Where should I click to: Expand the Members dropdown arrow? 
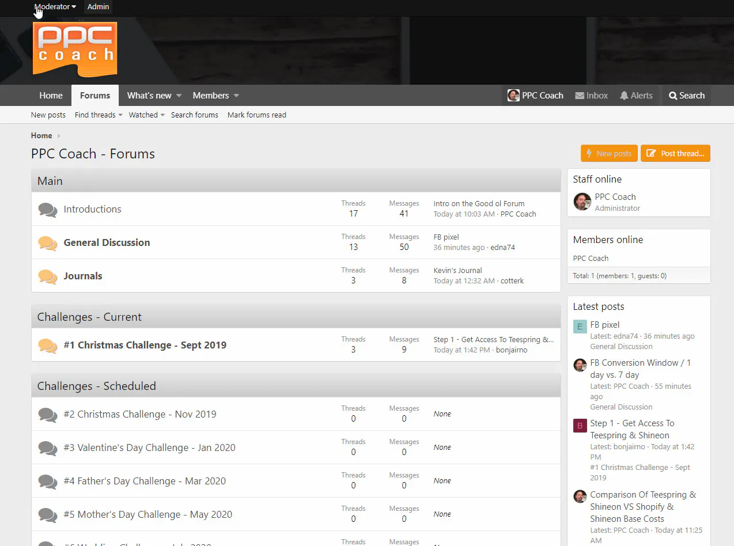(236, 96)
